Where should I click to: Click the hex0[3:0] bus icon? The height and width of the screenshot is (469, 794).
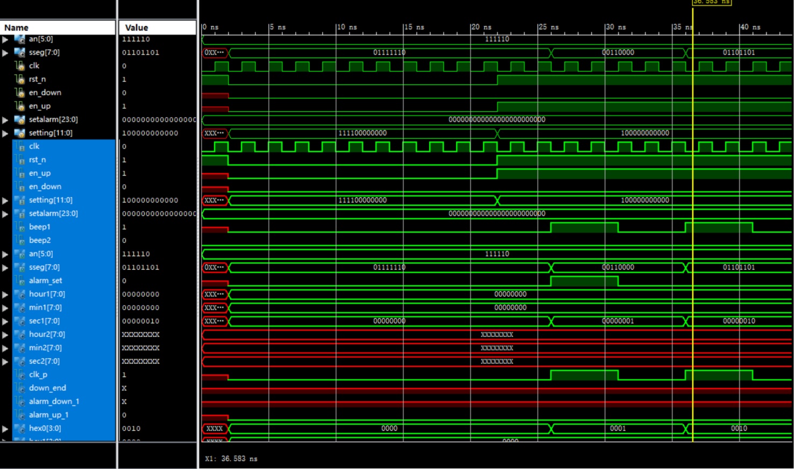(x=20, y=429)
